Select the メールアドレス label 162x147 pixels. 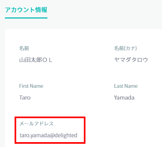coord(36,123)
